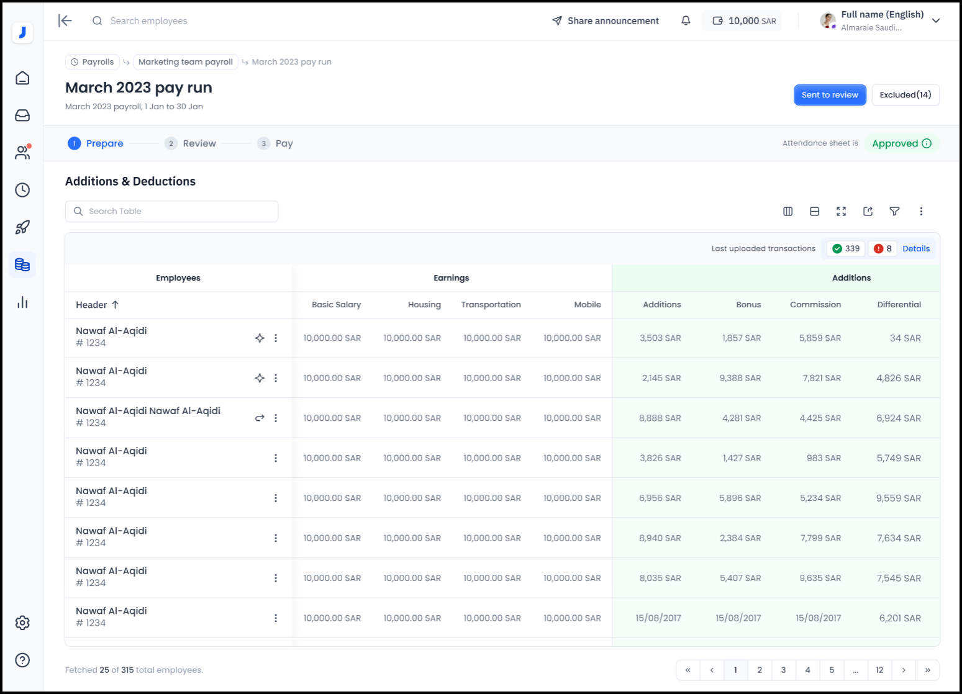962x694 pixels.
Task: Click the Sent to review button
Action: pos(829,95)
